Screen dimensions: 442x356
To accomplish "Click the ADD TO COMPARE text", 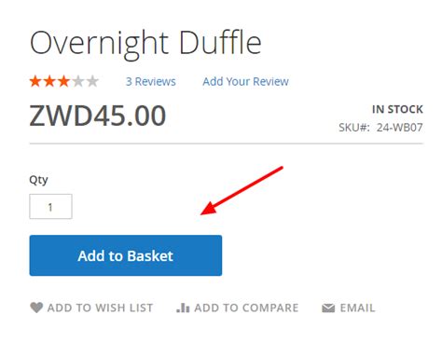I will coord(246,308).
